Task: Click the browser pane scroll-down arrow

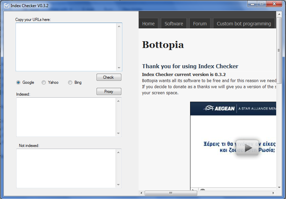Action: point(279,188)
